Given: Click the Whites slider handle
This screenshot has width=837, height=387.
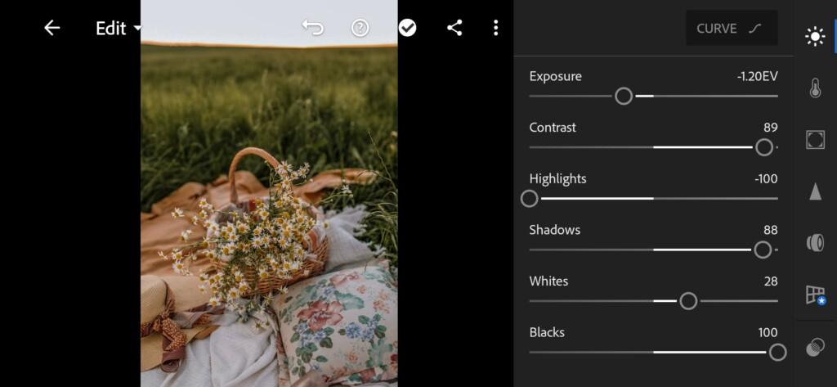Looking at the screenshot, I should tap(688, 301).
